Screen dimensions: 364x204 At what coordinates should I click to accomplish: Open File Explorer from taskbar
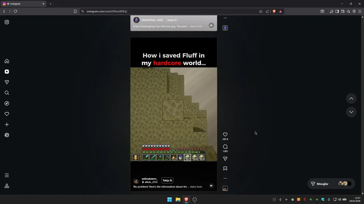(178, 199)
